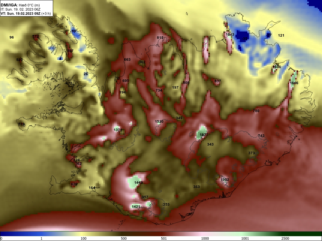This screenshot has width=322, height=241.
Task: Click the map value 373
Action: coord(251,153)
